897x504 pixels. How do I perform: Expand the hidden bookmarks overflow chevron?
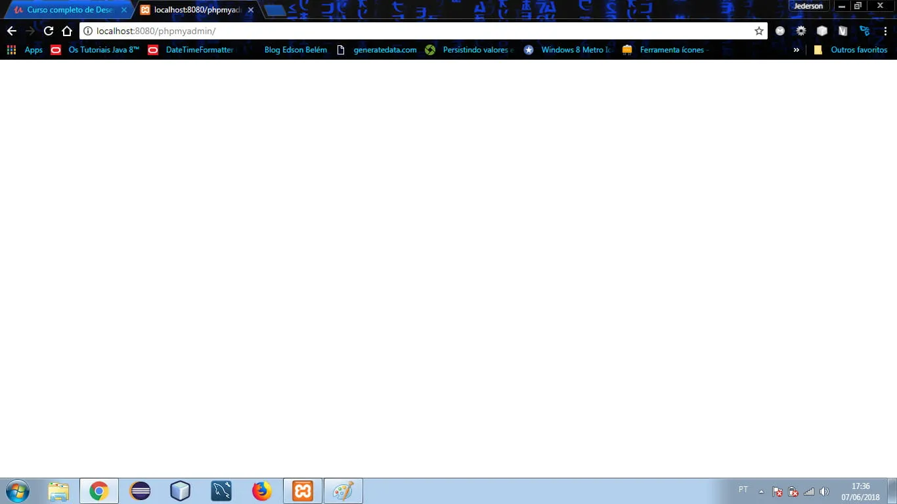[x=797, y=50]
